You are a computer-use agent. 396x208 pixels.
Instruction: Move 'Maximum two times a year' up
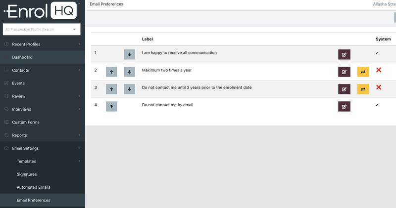pos(111,72)
